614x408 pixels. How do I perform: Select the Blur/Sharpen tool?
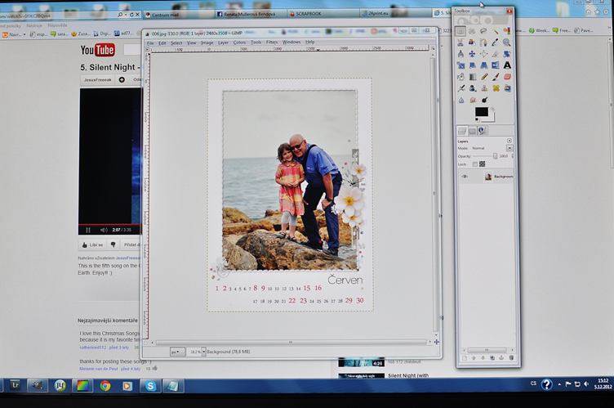click(461, 100)
